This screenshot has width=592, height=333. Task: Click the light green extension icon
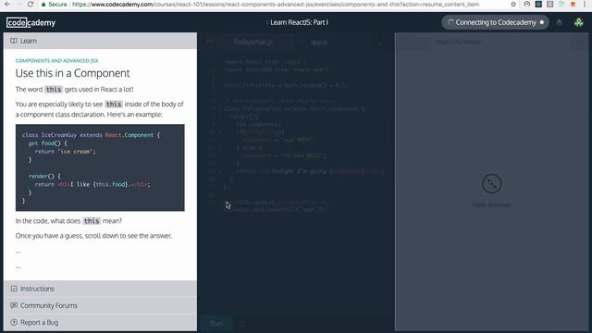561,4
